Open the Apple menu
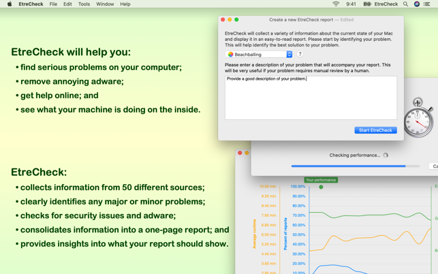 [x=10, y=4]
